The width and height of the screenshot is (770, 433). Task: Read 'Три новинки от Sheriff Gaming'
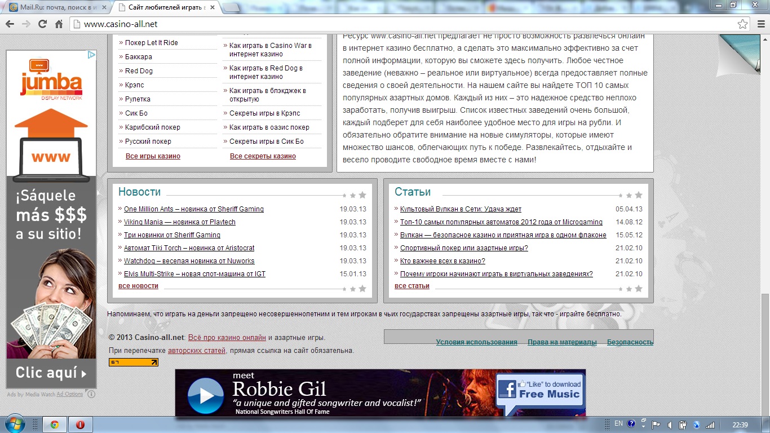click(172, 235)
